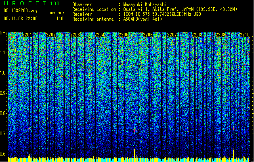254x162 pixels.
Task: Click antenna value A504HB(yagi 4el)
Action: [x=143, y=19]
